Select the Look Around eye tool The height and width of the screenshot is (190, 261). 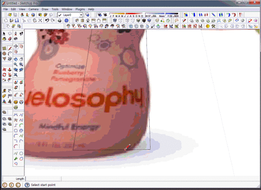tap(16, 39)
